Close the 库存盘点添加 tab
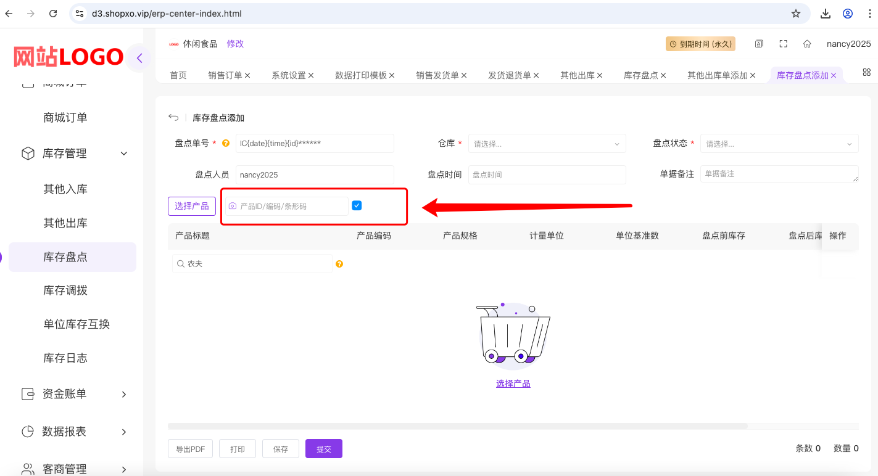This screenshot has width=878, height=476. pos(834,75)
